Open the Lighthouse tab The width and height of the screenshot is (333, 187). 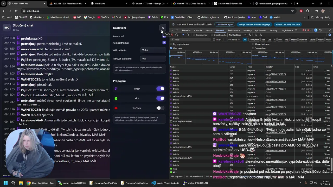point(287,30)
